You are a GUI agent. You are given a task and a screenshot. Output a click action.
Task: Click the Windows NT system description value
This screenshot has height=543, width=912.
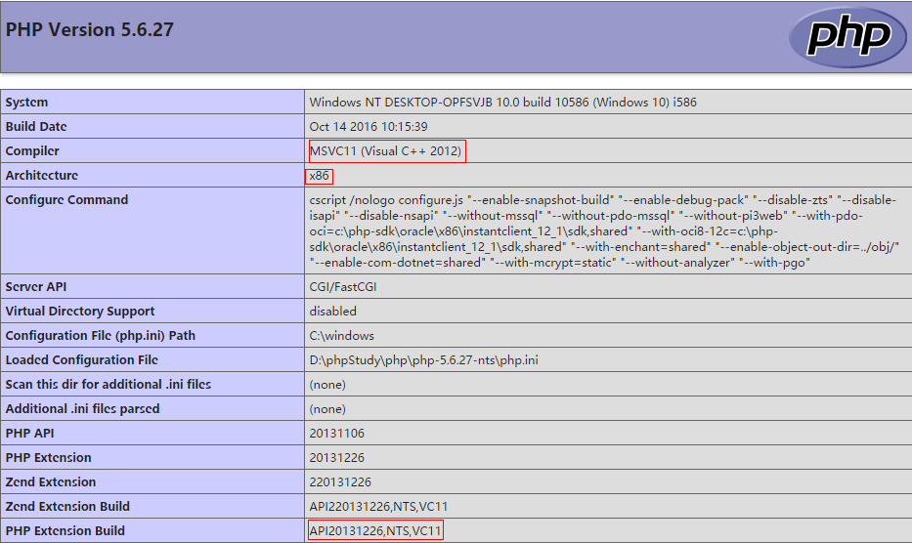[503, 103]
